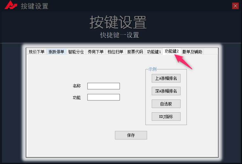Show the 档位扫单 tab
This screenshot has width=242, height=164.
[x=115, y=52]
